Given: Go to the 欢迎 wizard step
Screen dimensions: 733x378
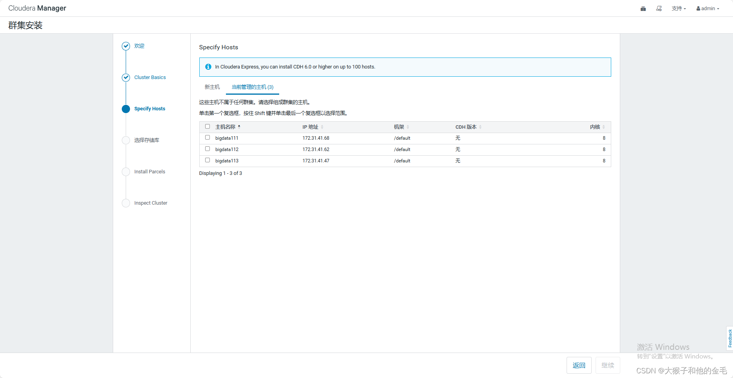Looking at the screenshot, I should 139,46.
